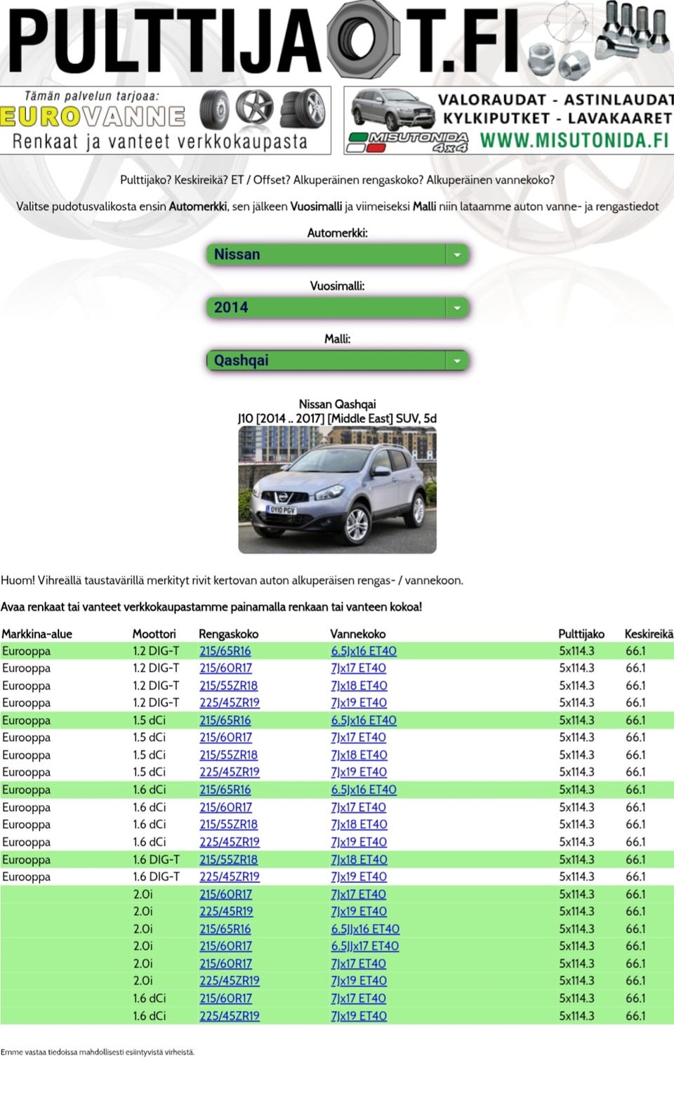Open 7Jx19 ET40 rim link for 1.6 DIG-T
This screenshot has width=674, height=1115.
[x=359, y=877]
